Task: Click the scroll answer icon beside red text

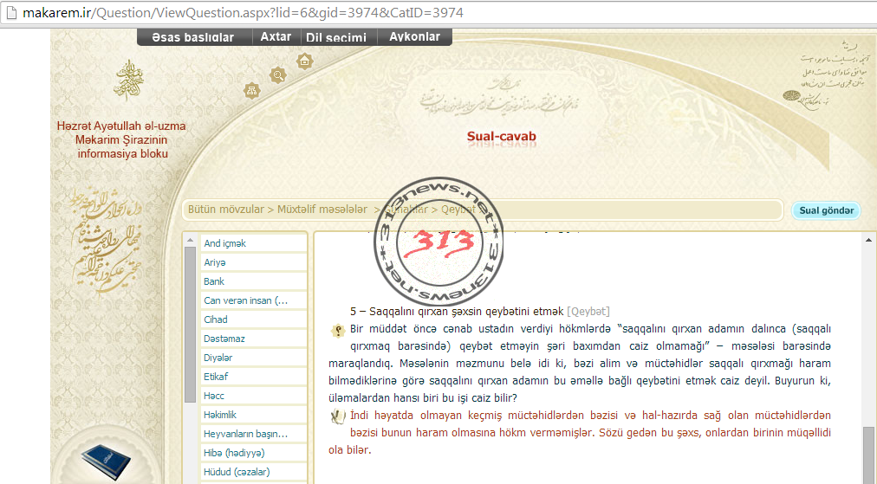Action: click(337, 416)
